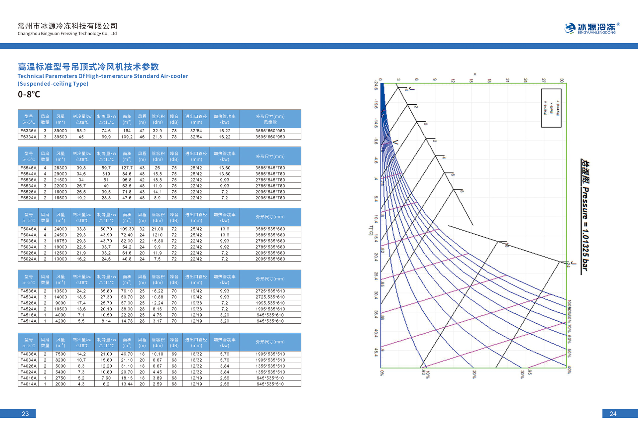The width and height of the screenshot is (638, 436).
Task: Click airflow value 2000 in F4014A row
Action: (60, 384)
